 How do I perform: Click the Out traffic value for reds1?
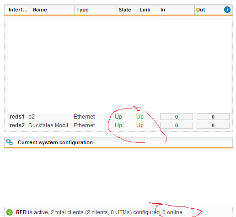click(x=213, y=117)
